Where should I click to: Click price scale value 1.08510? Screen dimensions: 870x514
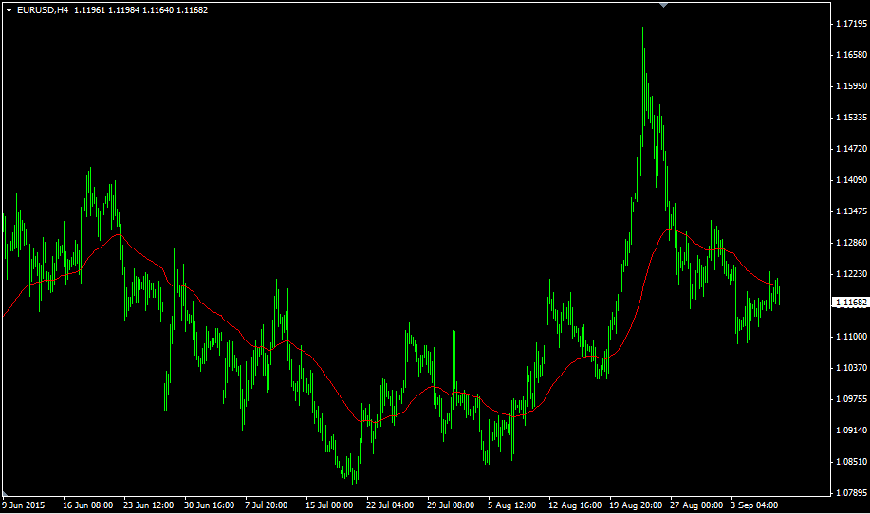click(x=851, y=462)
